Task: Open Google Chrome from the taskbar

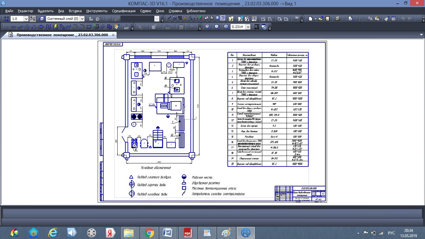Action: 149,233
